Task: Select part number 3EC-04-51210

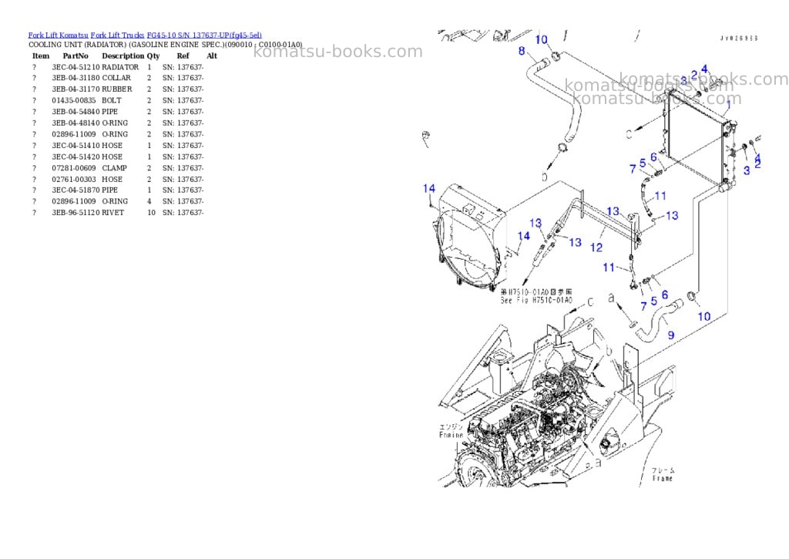Action: (76, 67)
